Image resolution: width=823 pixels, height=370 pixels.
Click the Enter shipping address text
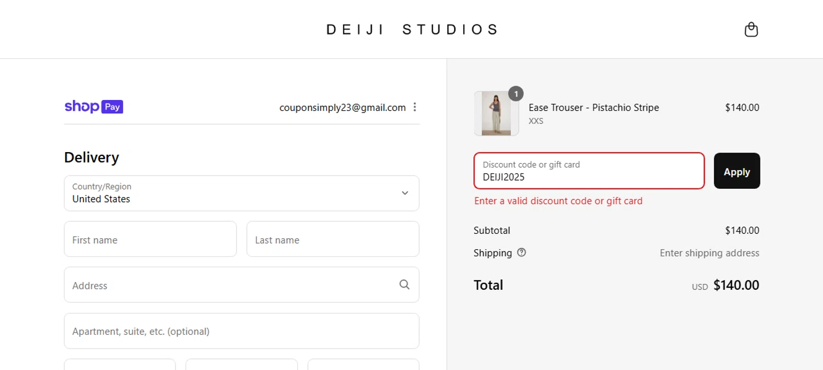point(709,253)
